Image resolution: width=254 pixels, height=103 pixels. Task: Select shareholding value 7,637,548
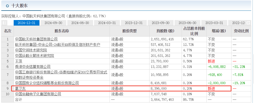(x=159, y=94)
